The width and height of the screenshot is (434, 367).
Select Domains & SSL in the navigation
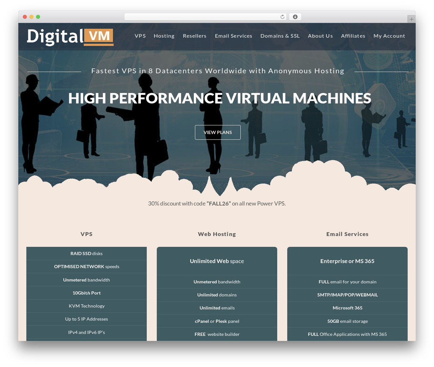(x=280, y=36)
